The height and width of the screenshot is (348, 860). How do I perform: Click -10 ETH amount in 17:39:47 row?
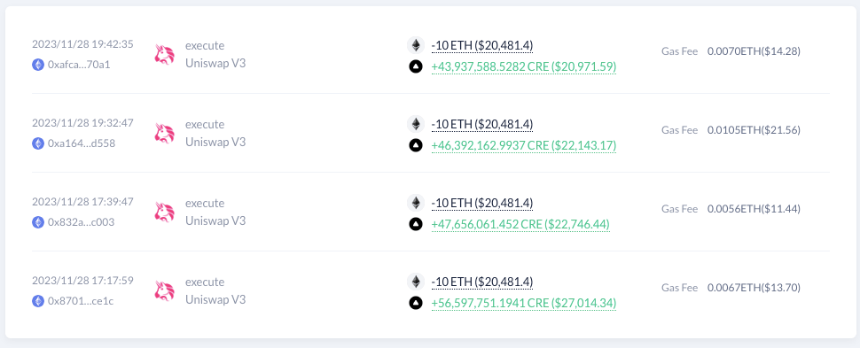point(482,203)
